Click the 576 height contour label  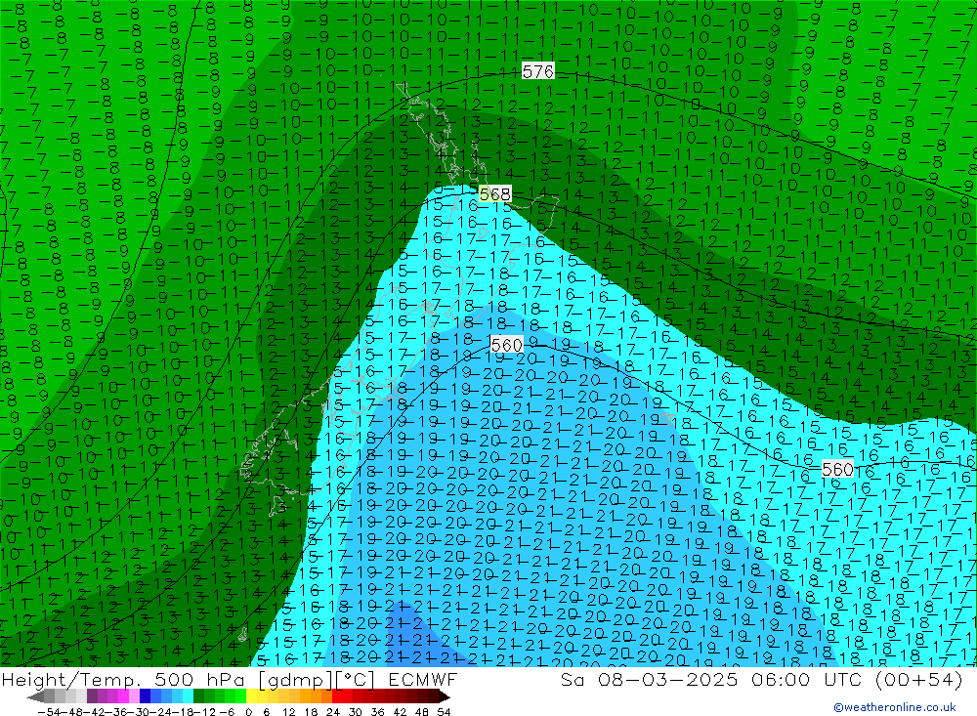[x=537, y=71]
